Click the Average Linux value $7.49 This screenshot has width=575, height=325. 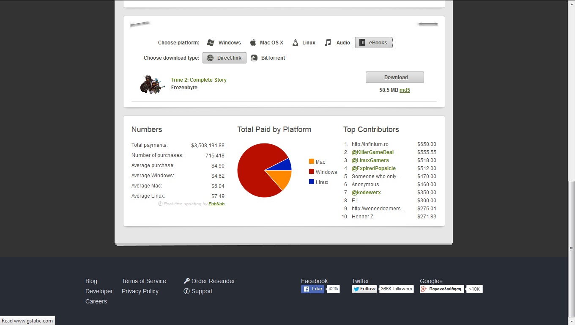click(218, 196)
